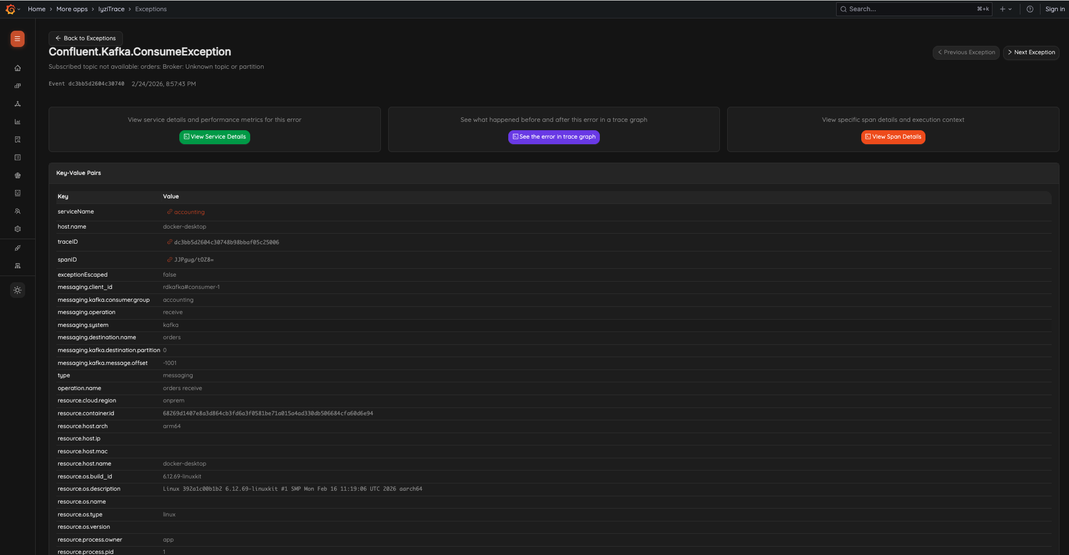Click exceptionEscaped value false

170,275
